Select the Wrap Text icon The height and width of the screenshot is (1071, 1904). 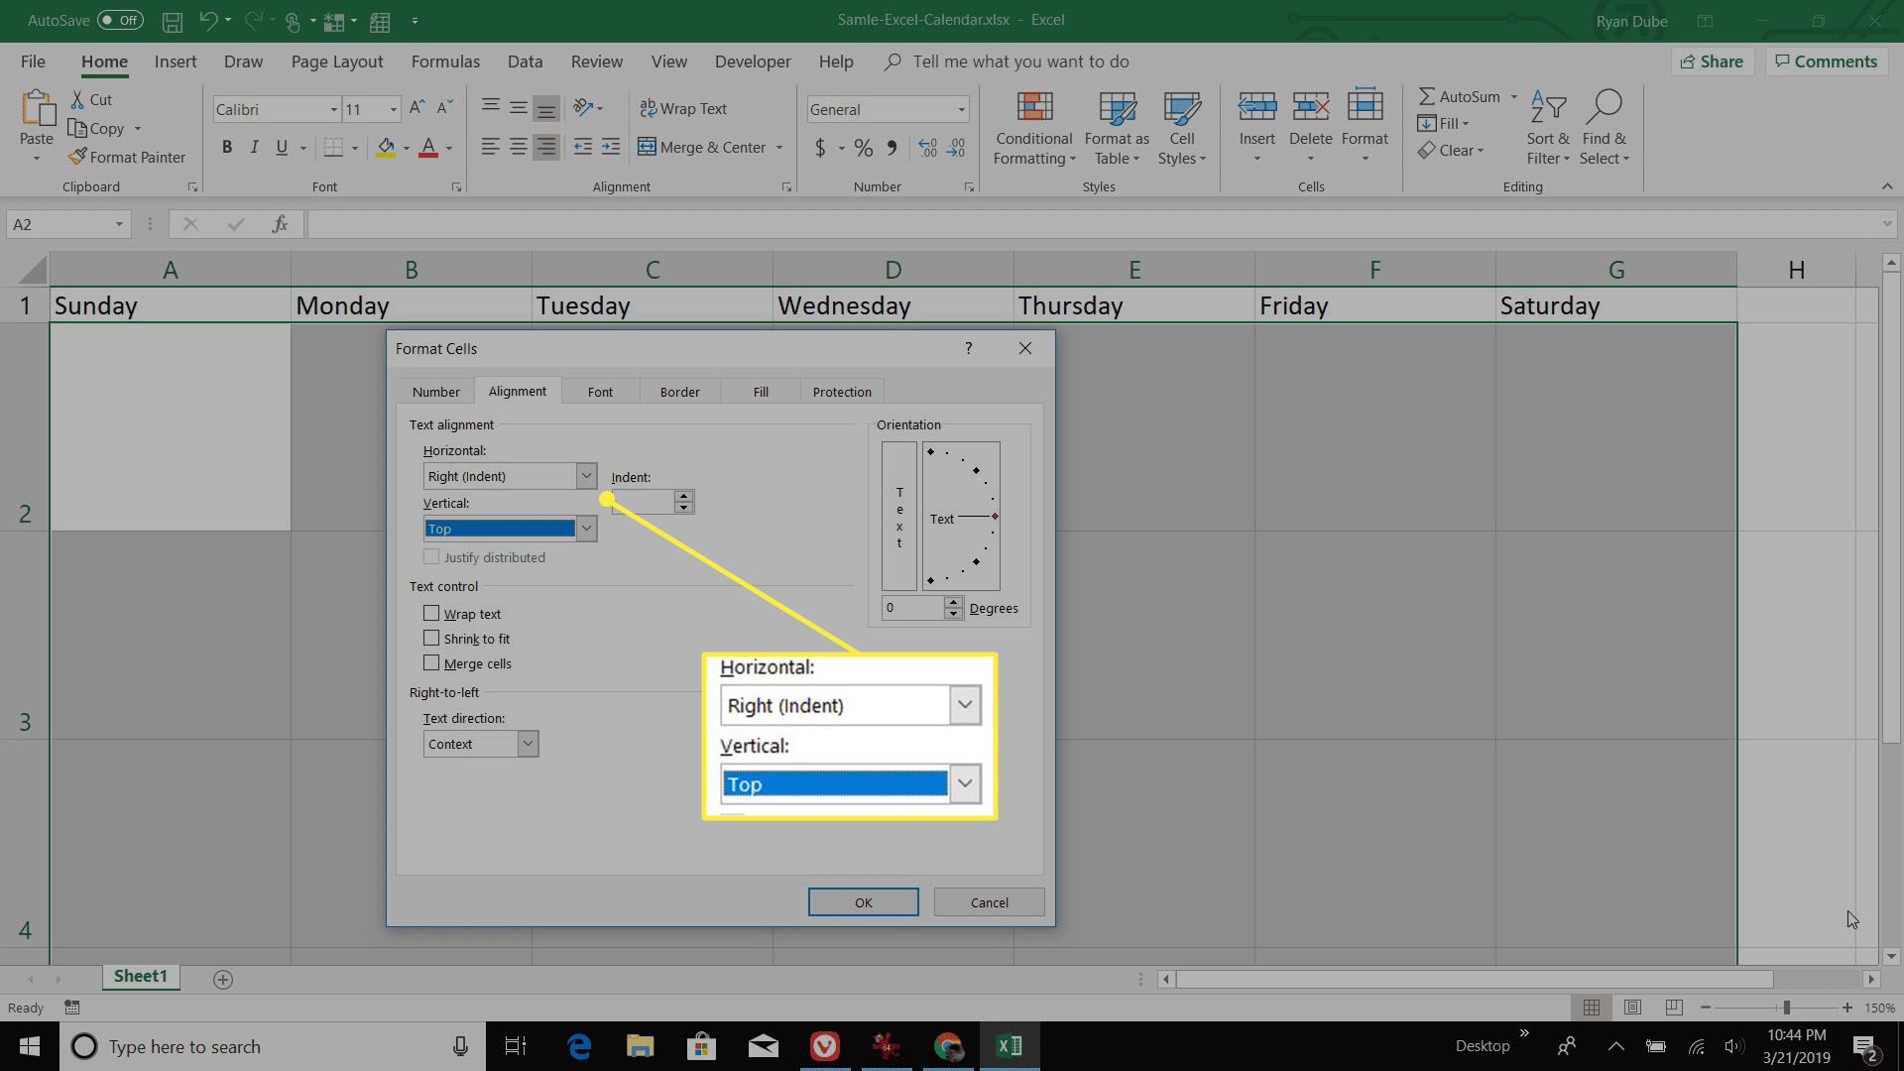point(685,108)
